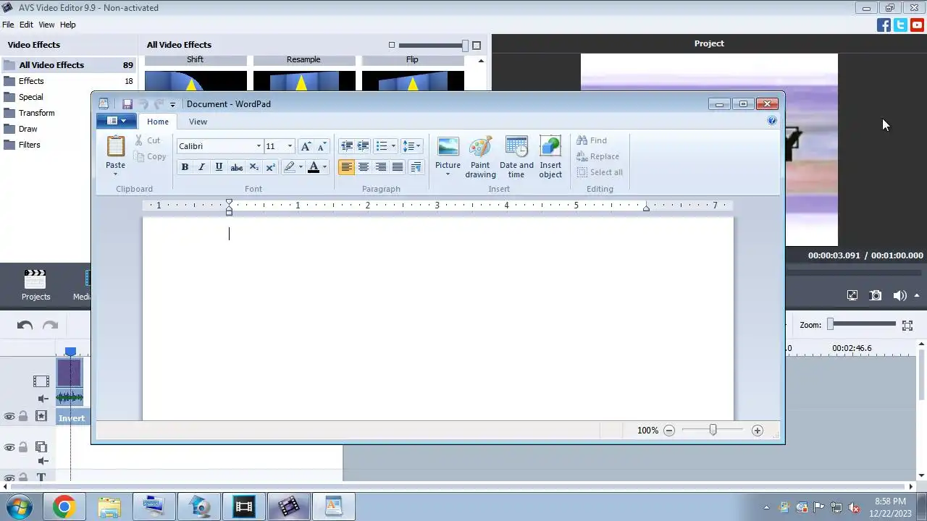Click the Paste clipboard icon

[x=115, y=146]
